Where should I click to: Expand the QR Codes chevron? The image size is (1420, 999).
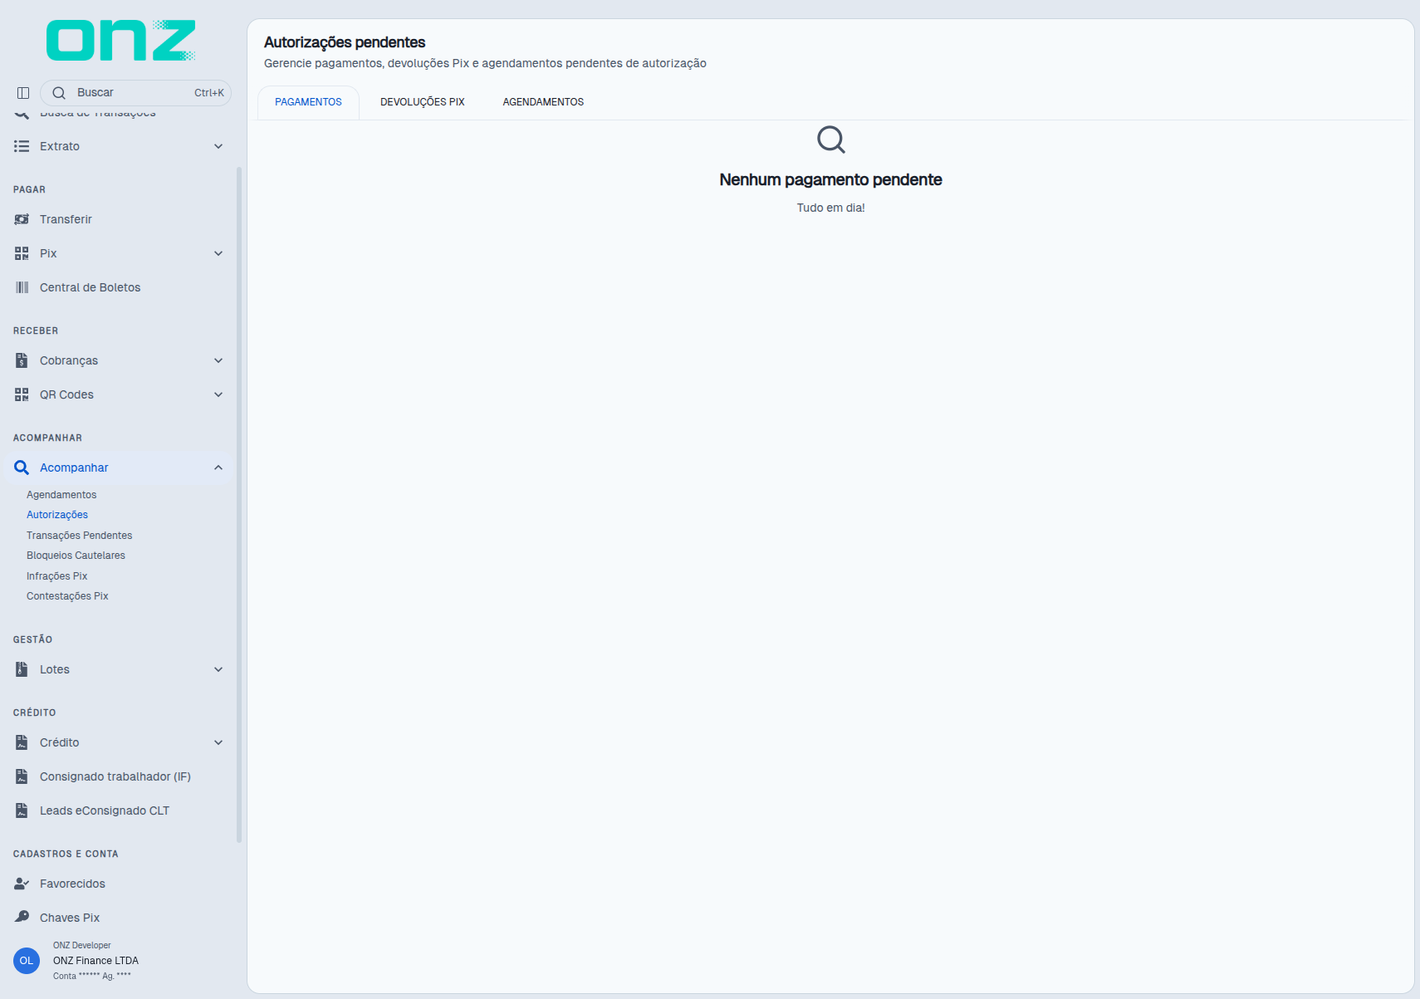218,394
